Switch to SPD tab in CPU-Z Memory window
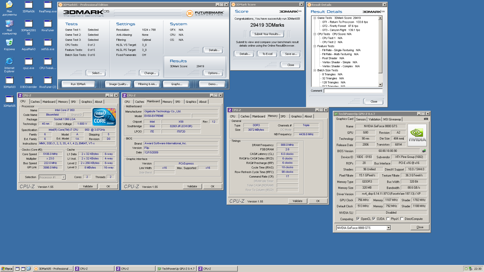Image resolution: width=484 pixels, height=272 pixels. (x=283, y=116)
